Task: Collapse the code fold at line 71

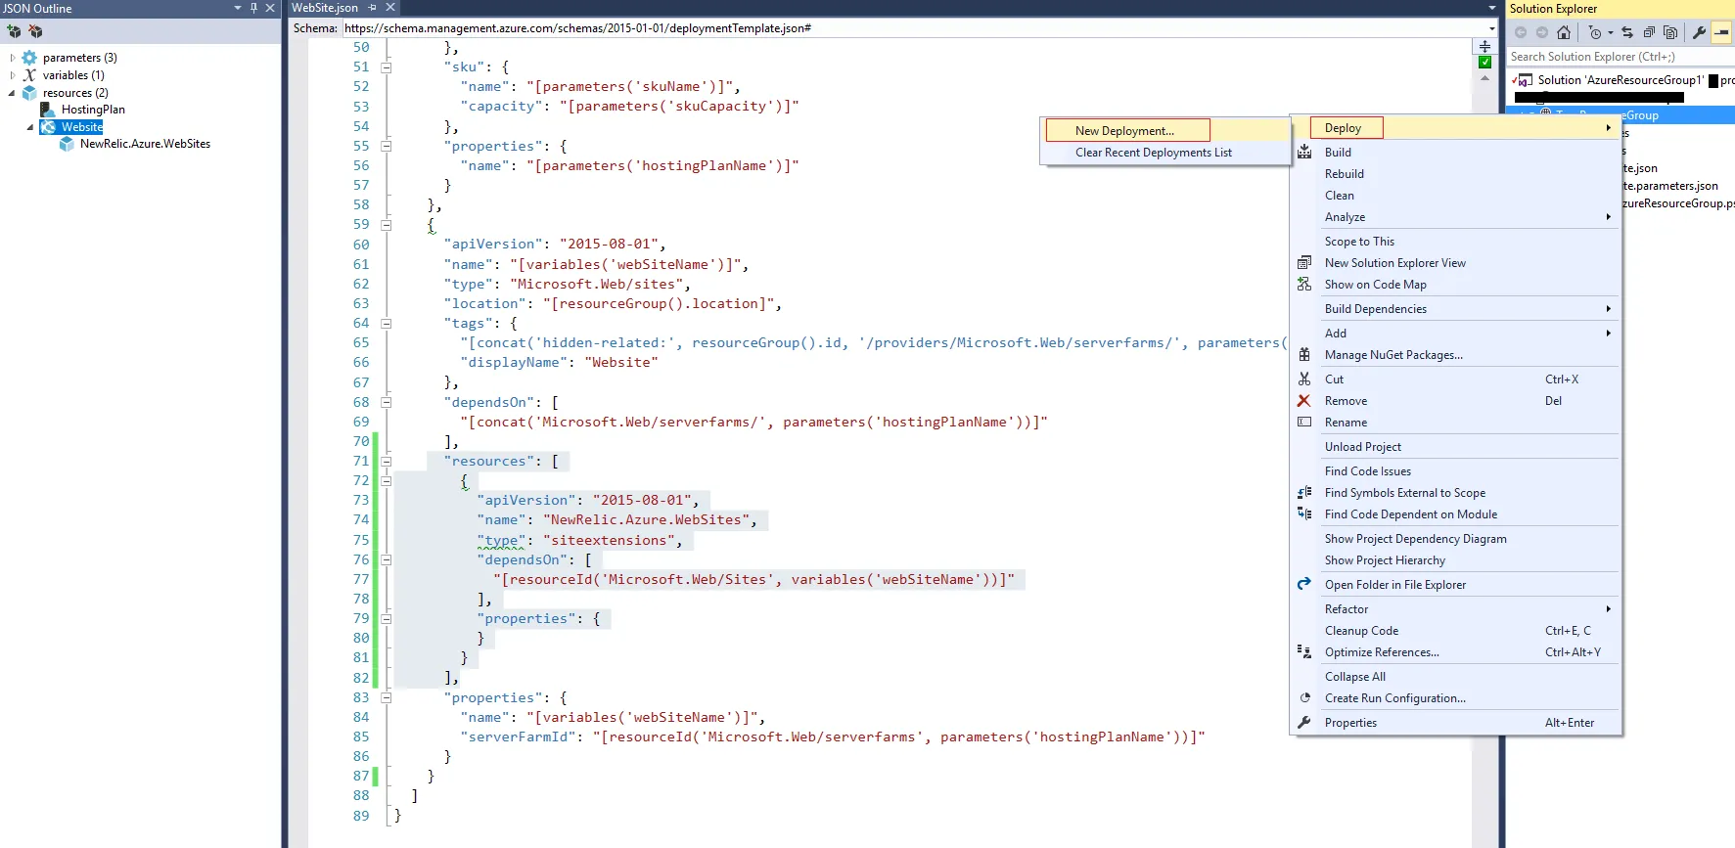Action: click(387, 461)
